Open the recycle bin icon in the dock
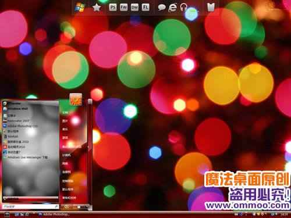This screenshot has width=291, height=218. [211, 8]
